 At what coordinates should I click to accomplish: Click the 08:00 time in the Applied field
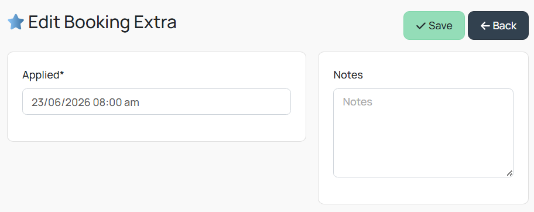coord(107,102)
